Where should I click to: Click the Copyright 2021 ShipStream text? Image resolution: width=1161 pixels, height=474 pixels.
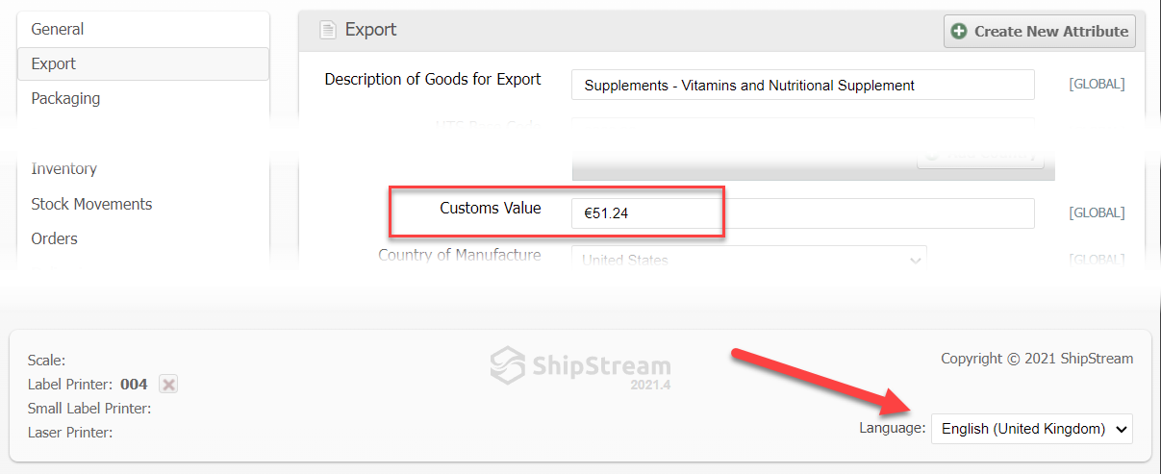[x=1037, y=359]
